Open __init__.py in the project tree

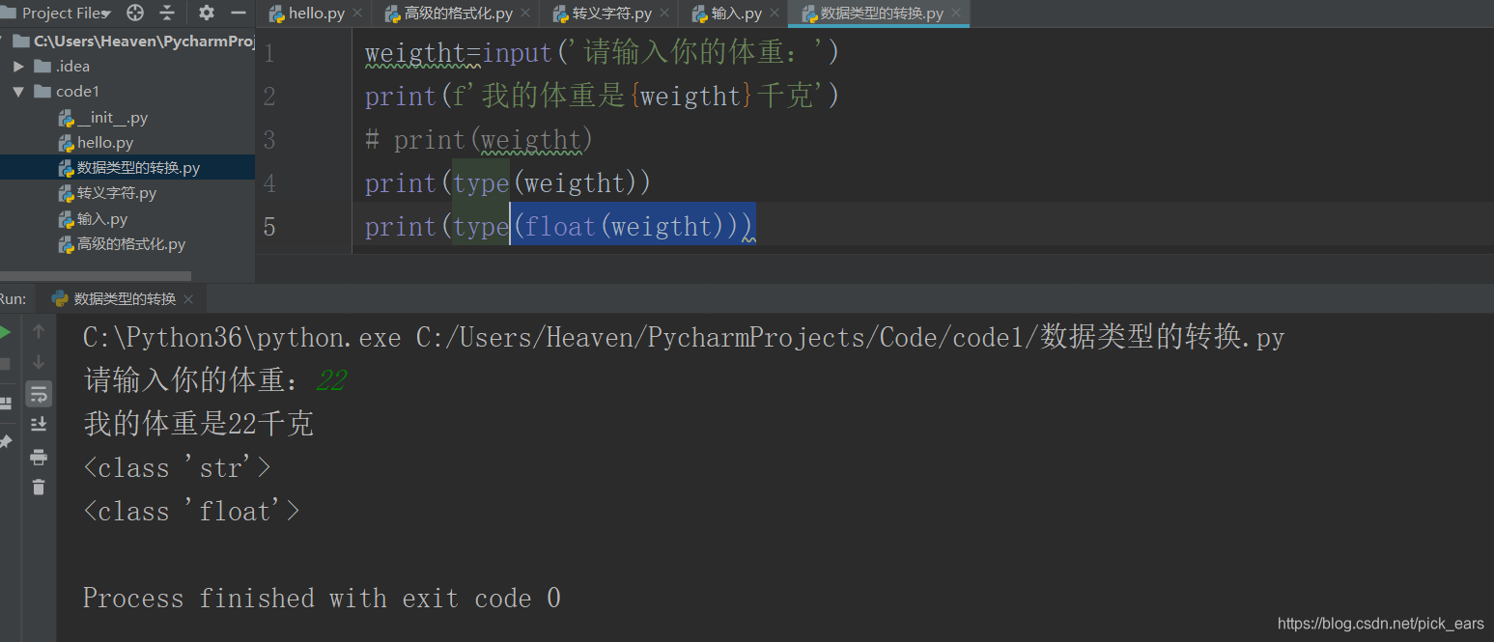112,118
